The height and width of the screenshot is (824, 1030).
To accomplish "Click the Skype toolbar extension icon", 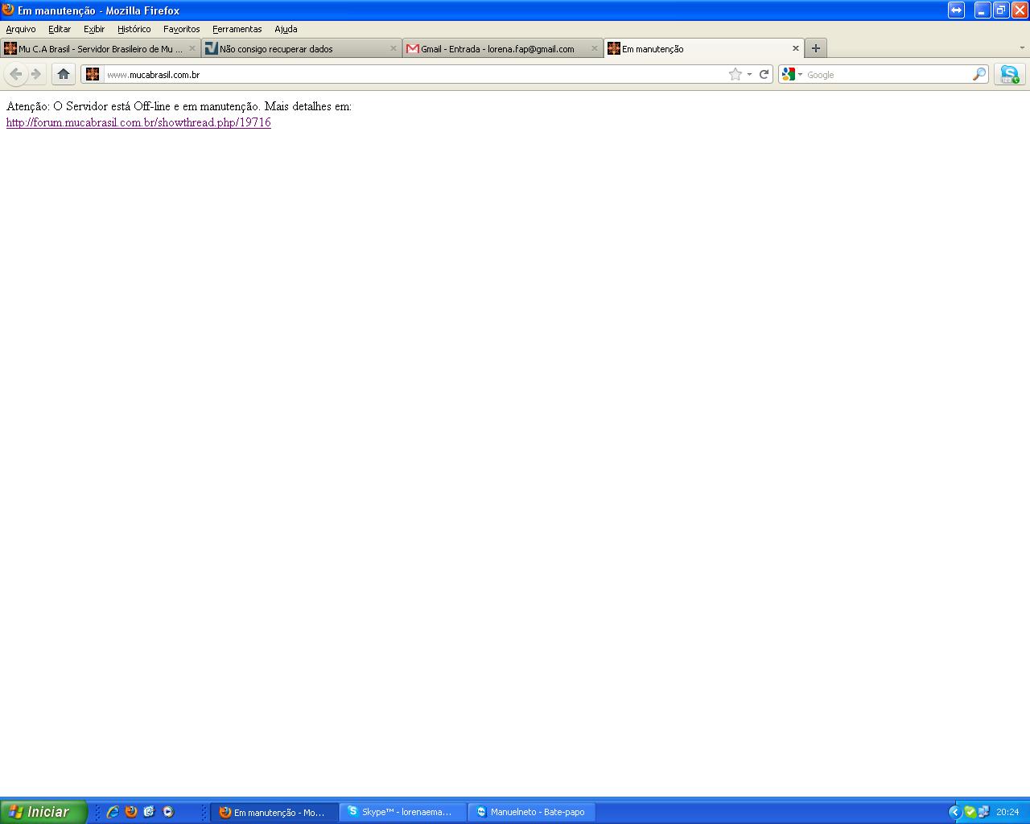I will coord(1009,74).
